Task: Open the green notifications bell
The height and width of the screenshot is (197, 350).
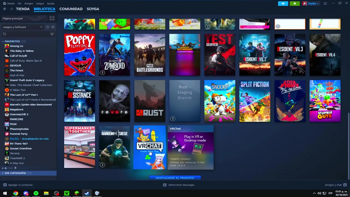Action: pyautogui.click(x=294, y=4)
